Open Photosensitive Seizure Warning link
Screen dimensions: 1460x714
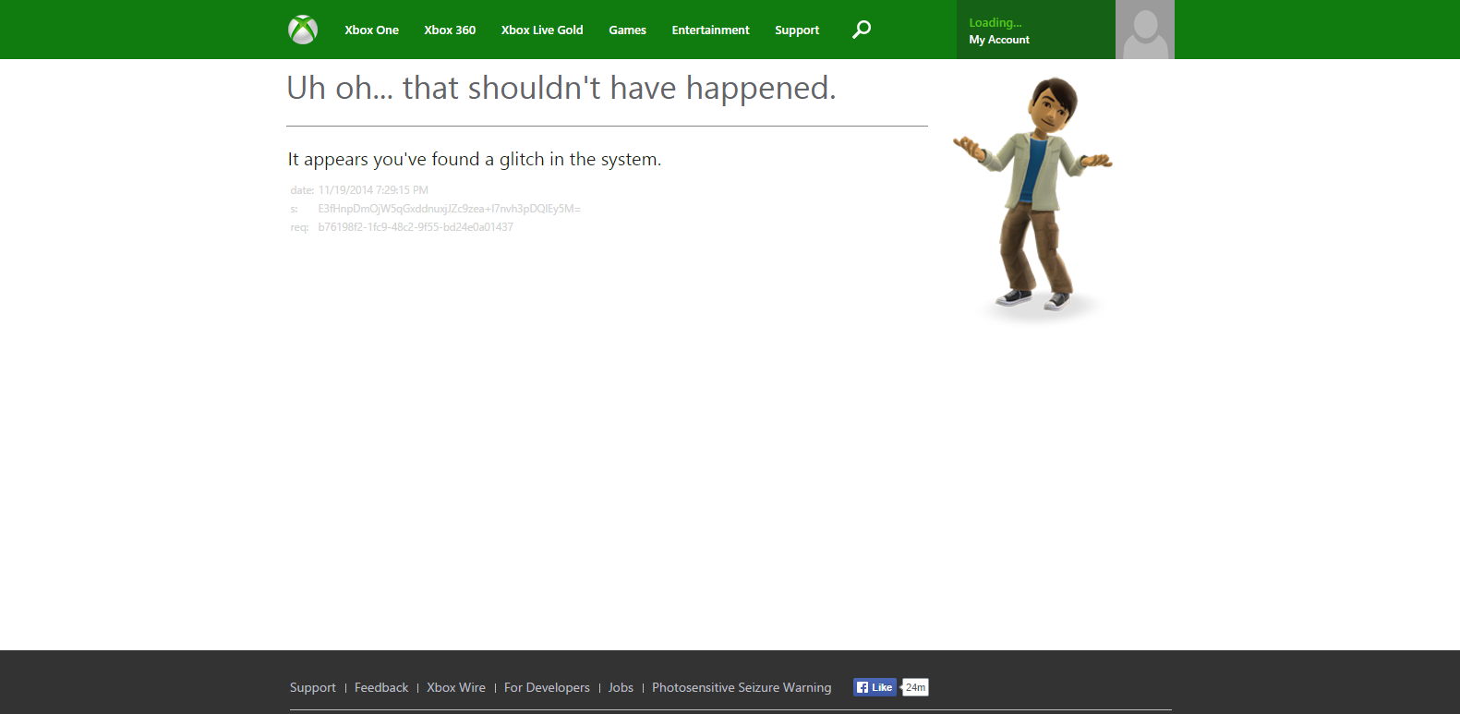[742, 688]
